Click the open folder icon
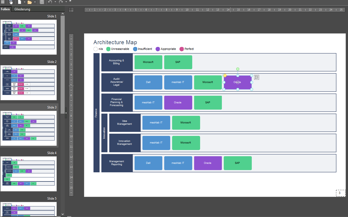 tap(30, 2)
